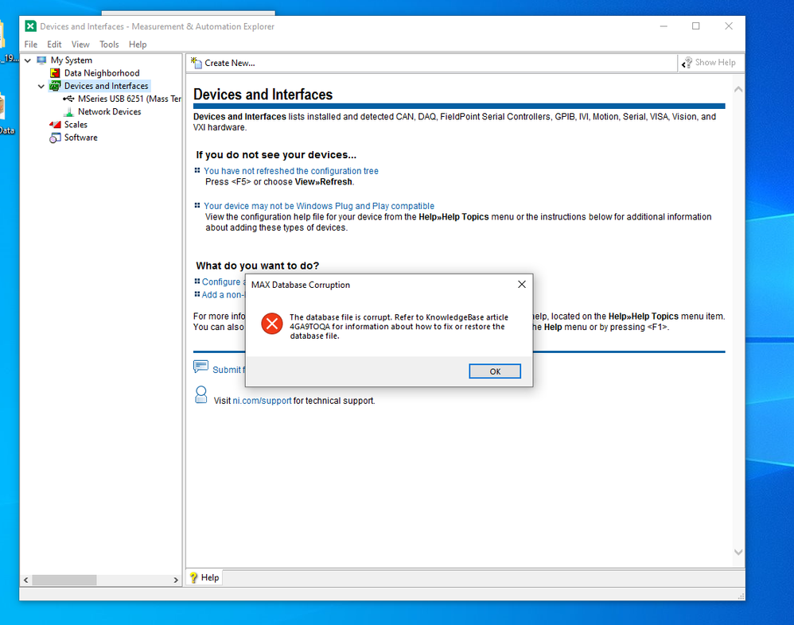
Task: Click the Software icon in tree
Action: click(x=55, y=138)
